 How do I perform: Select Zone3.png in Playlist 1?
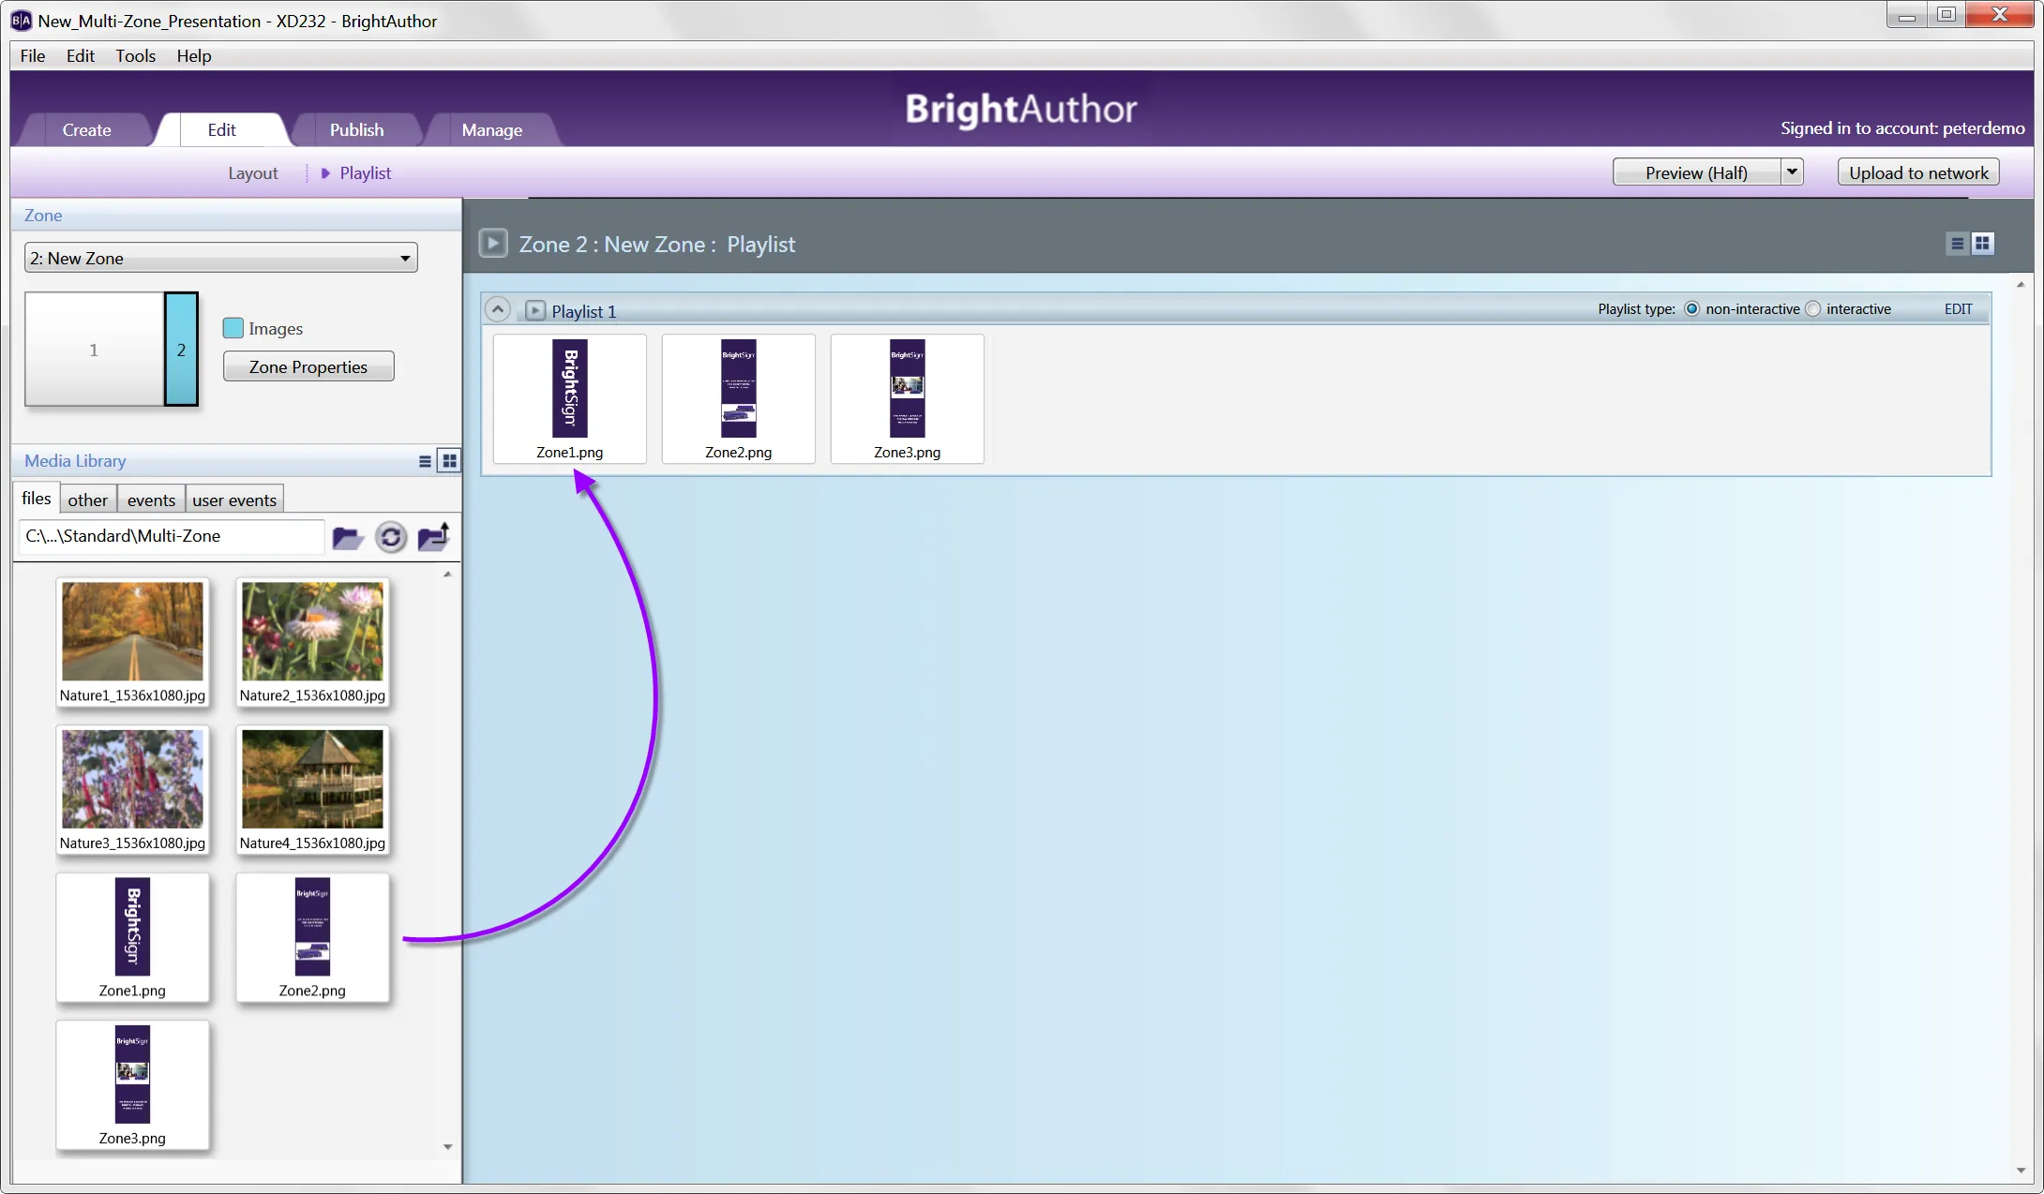(908, 399)
